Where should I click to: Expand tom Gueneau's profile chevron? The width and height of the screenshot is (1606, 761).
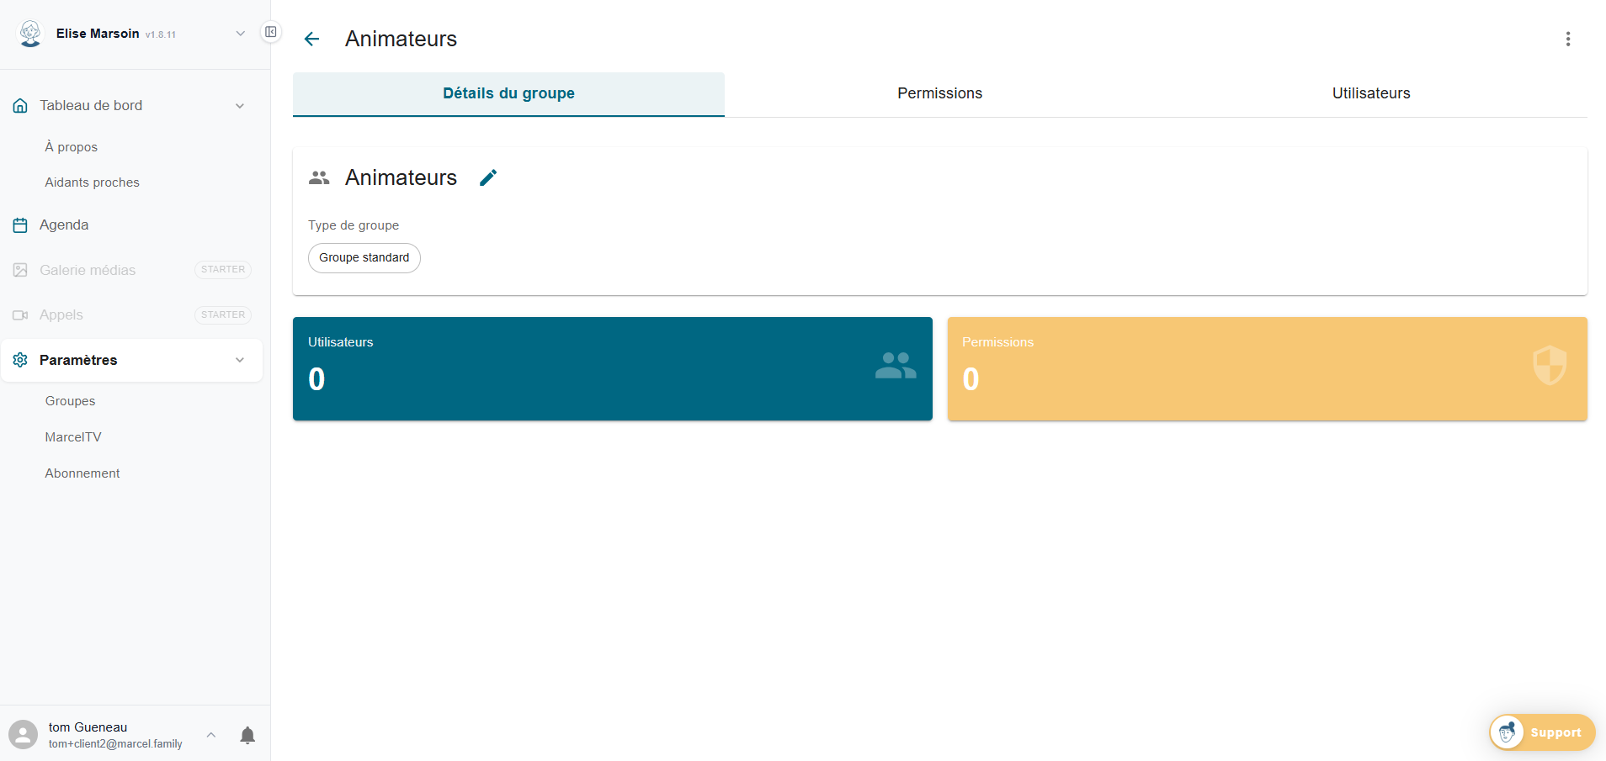210,735
